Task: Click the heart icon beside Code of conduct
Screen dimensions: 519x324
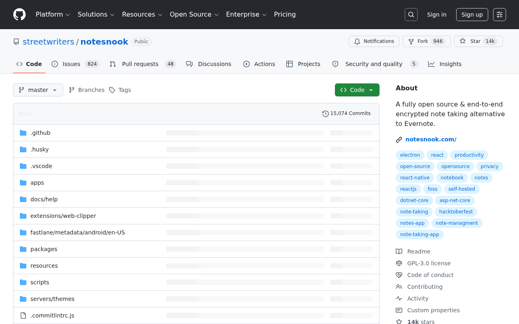Action: pyautogui.click(x=399, y=275)
